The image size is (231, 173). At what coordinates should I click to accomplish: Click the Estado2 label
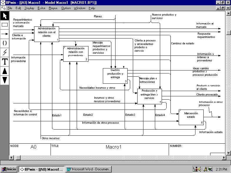pos(88,115)
